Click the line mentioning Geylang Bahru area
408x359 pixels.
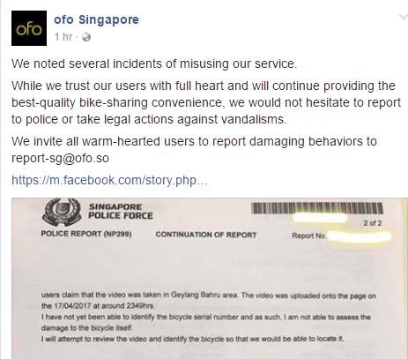[209, 295]
